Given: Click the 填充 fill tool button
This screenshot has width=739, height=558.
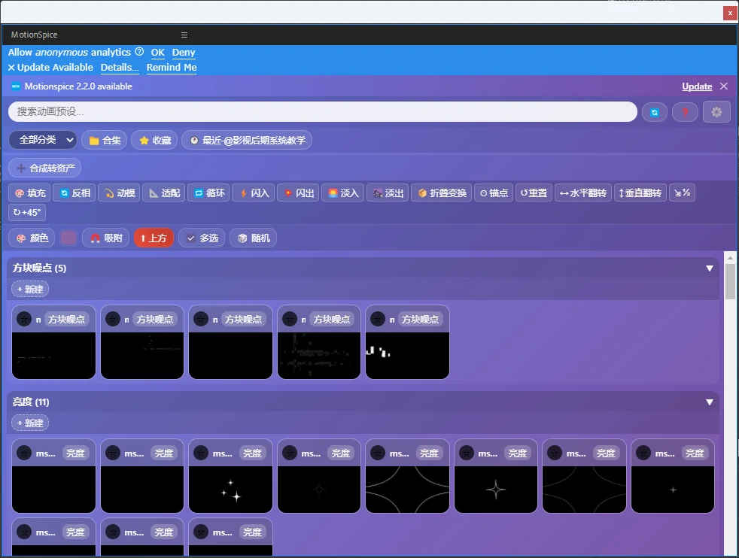Looking at the screenshot, I should [x=30, y=193].
